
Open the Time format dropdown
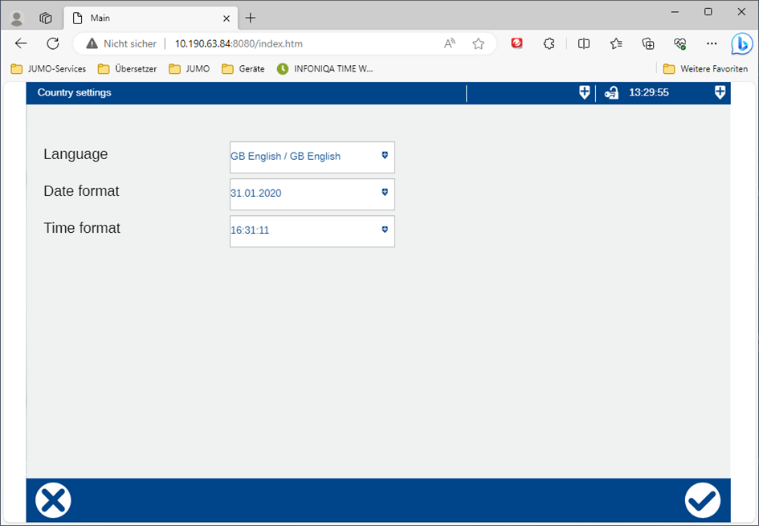pyautogui.click(x=312, y=230)
